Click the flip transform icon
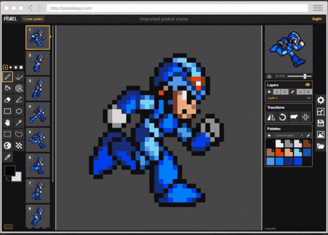 click(x=271, y=117)
